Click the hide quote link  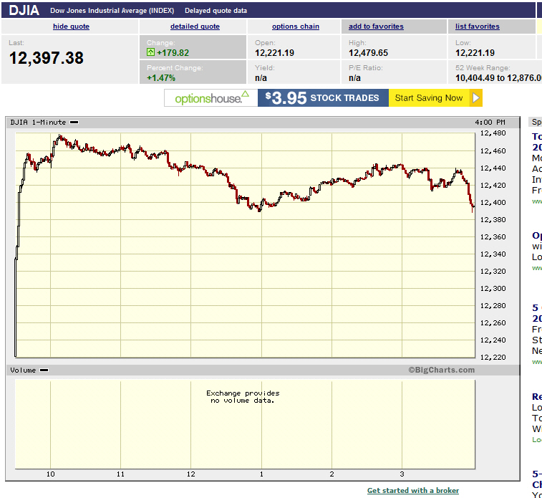tap(71, 27)
